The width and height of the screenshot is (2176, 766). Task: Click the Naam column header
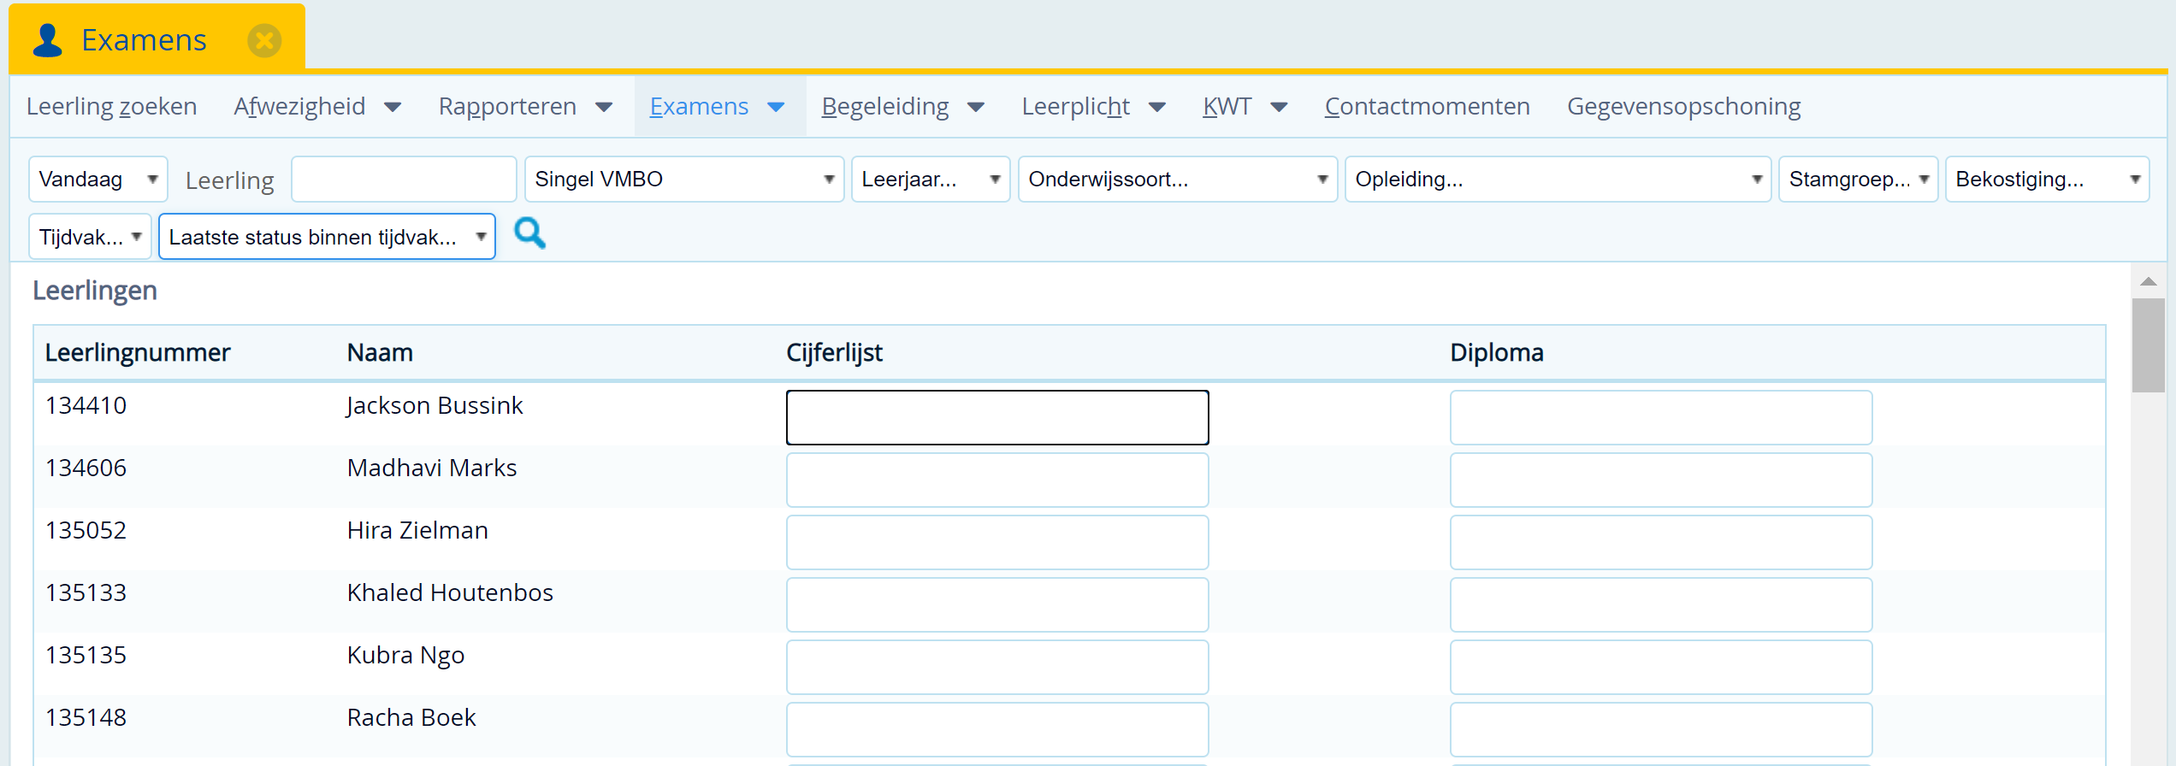[x=380, y=352]
